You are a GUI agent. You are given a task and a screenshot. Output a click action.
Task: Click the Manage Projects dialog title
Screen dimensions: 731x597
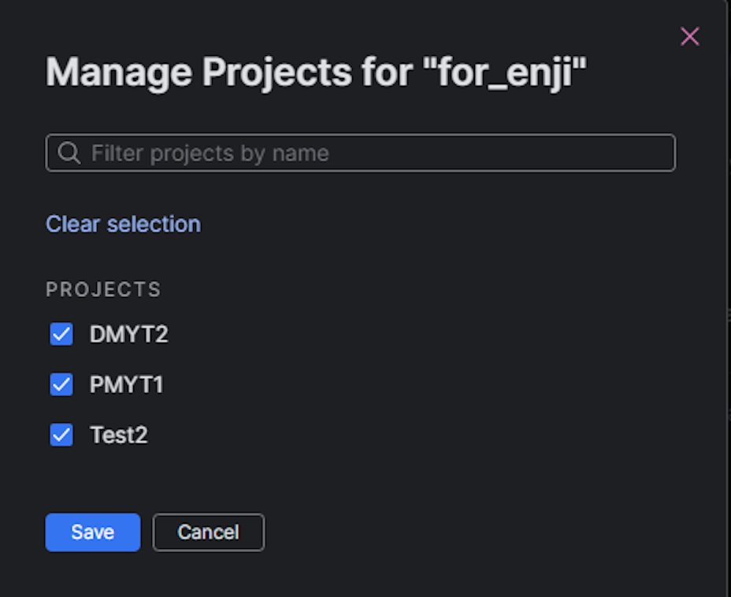point(316,72)
